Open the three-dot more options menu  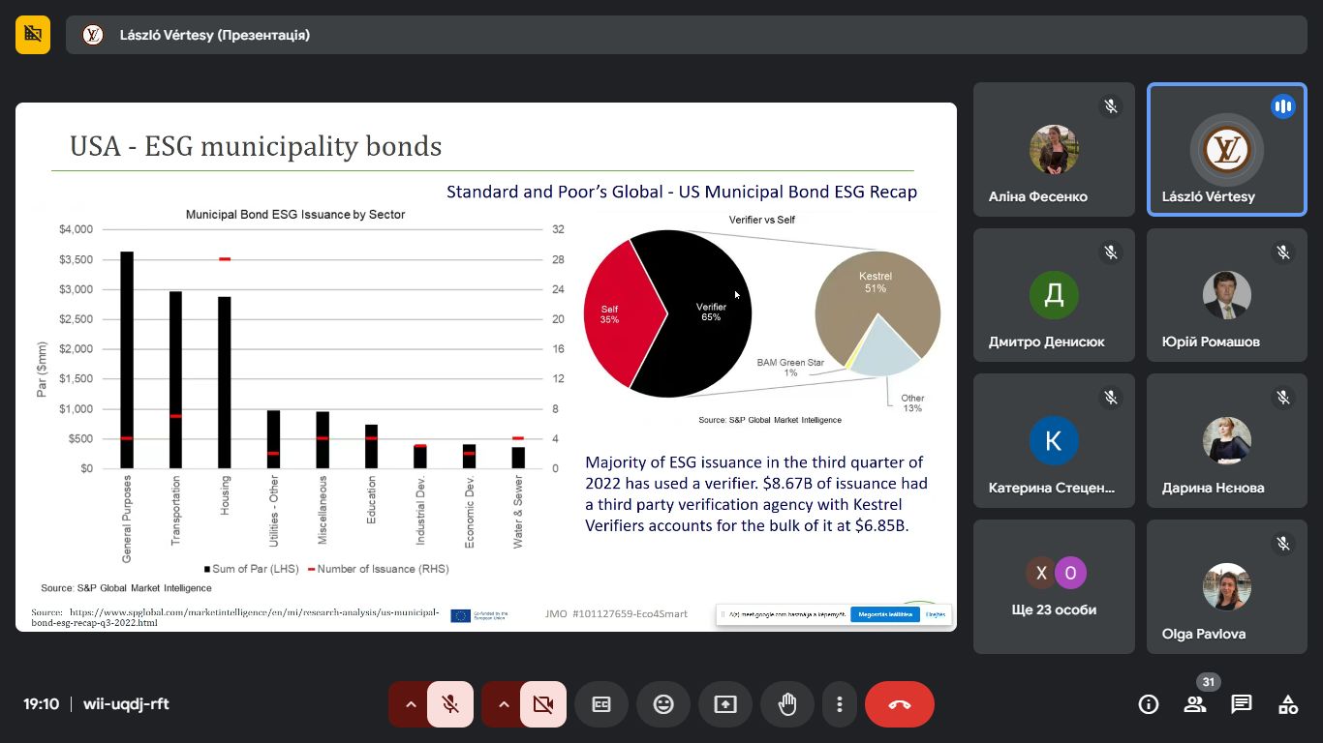(840, 704)
